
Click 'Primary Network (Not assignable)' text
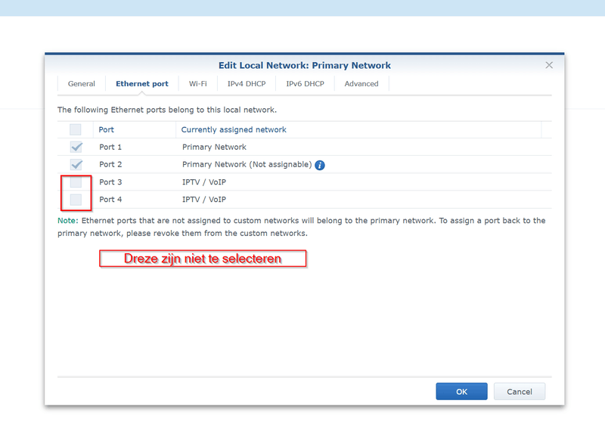tap(247, 165)
